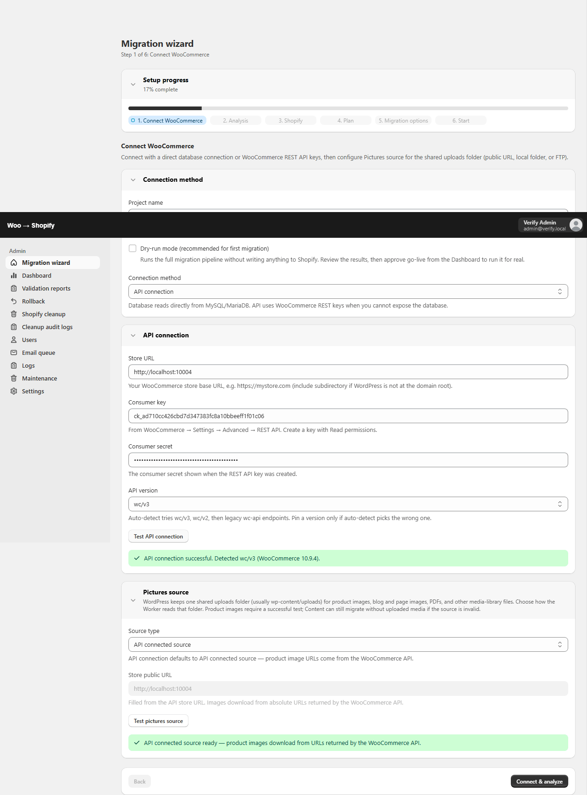This screenshot has width=587, height=795.
Task: Open Verify Admin account menu
Action: tap(550, 225)
